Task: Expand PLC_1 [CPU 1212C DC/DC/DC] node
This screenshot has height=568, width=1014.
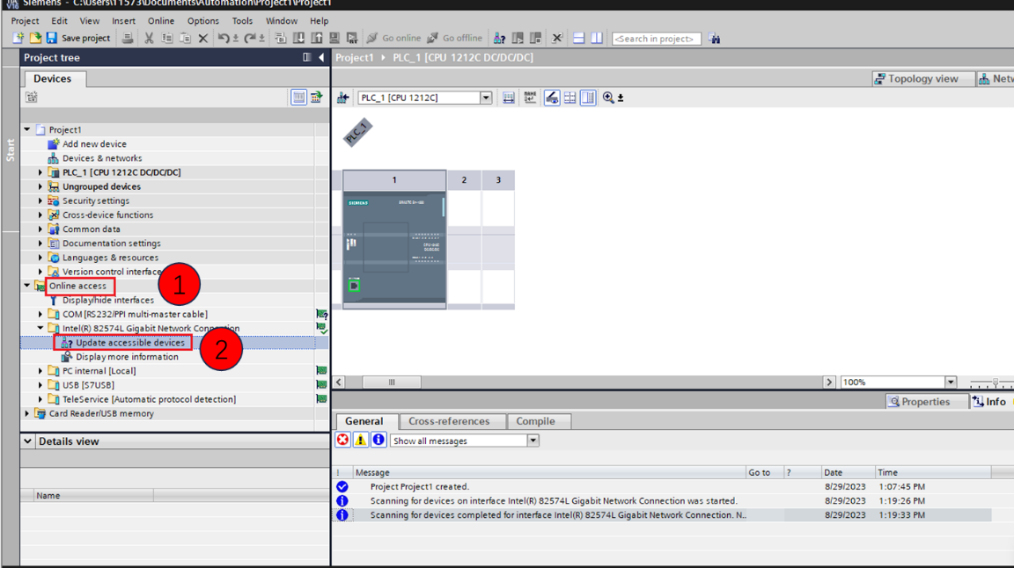Action: (x=40, y=172)
